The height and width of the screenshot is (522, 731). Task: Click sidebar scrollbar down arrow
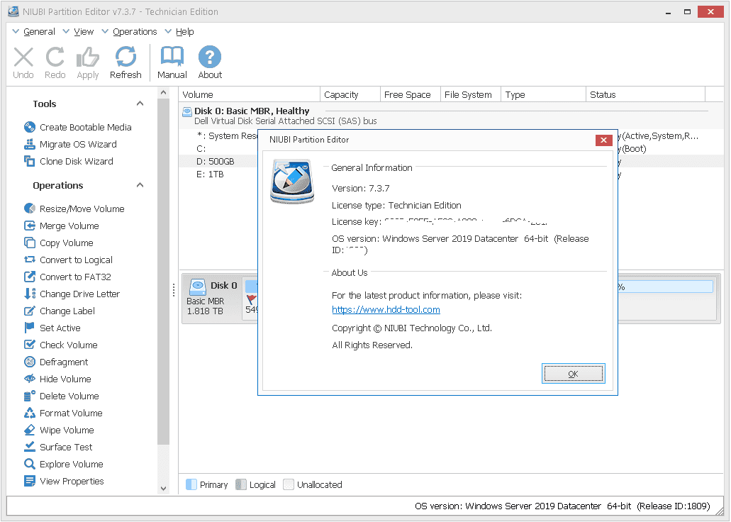coord(163,489)
